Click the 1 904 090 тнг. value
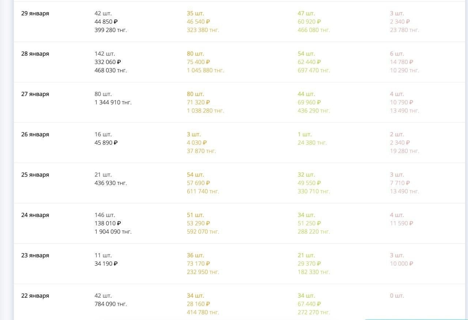The width and height of the screenshot is (468, 320). click(x=113, y=232)
